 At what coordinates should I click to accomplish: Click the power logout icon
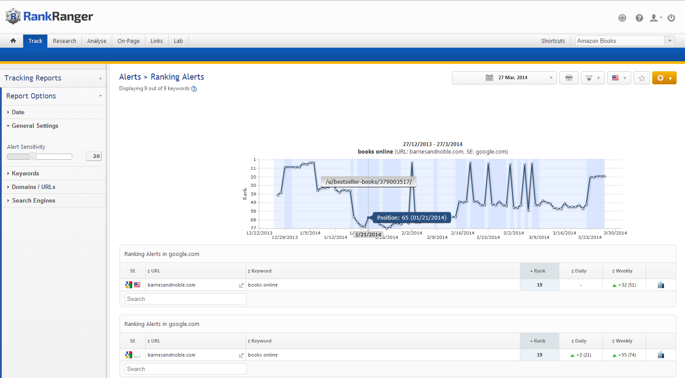(671, 18)
